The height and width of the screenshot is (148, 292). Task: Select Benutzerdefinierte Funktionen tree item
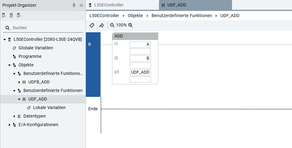click(x=53, y=90)
